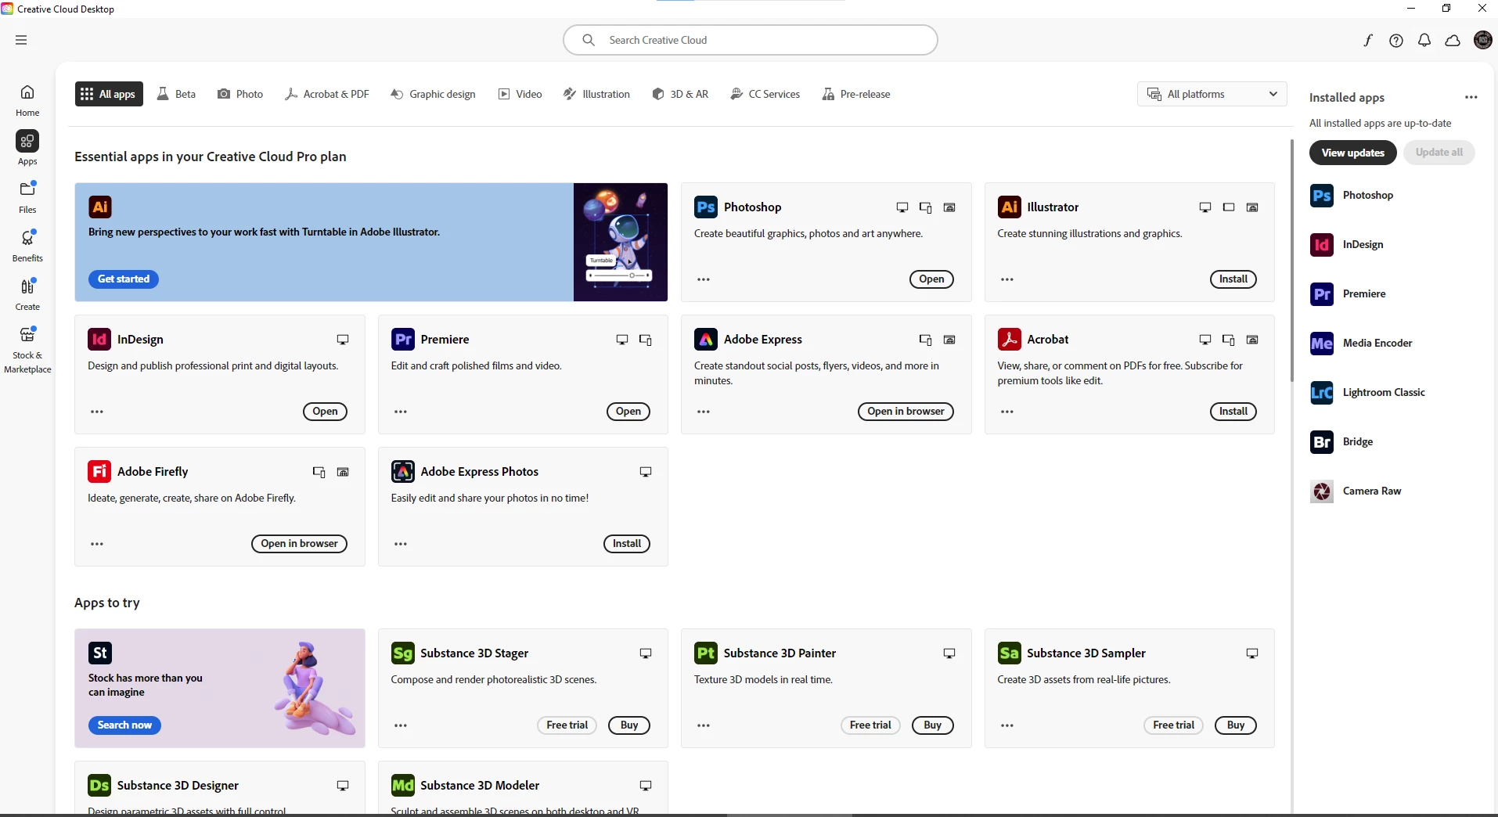
Task: Switch to the Beta tab
Action: (x=177, y=94)
